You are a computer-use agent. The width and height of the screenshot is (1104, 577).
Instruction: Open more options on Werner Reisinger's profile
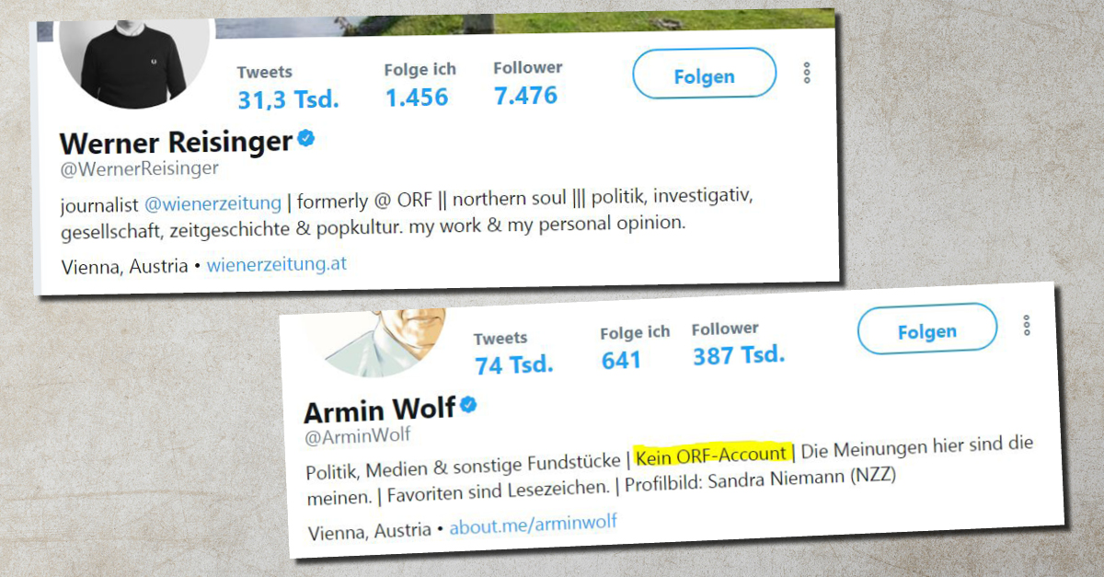(x=807, y=73)
